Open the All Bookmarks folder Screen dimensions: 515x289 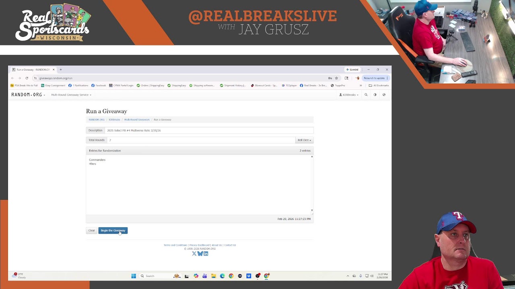click(x=379, y=85)
